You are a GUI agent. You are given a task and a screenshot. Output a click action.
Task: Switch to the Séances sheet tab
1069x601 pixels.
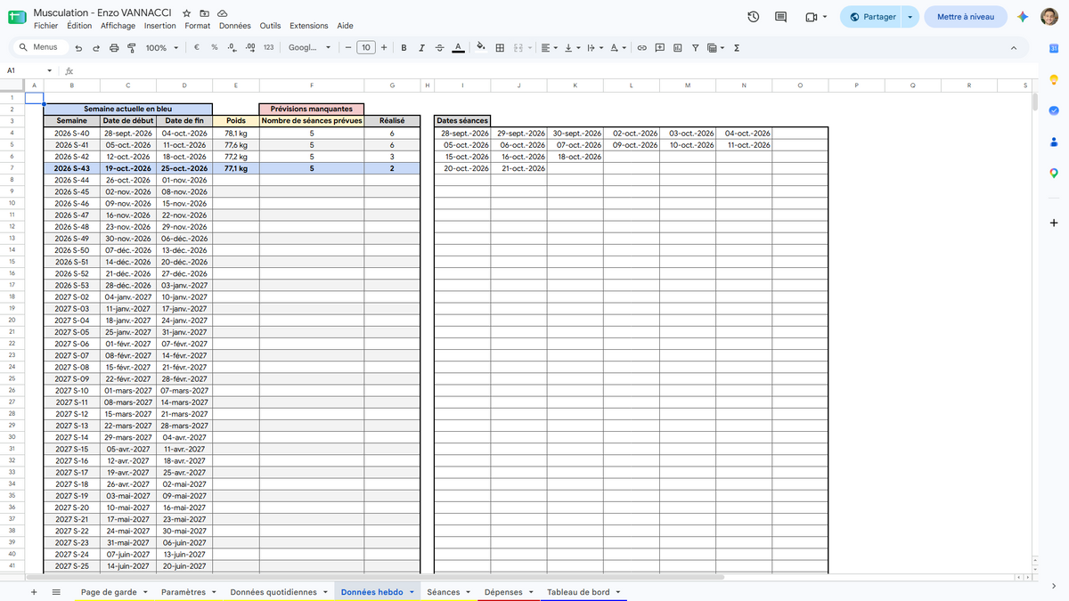coord(444,592)
